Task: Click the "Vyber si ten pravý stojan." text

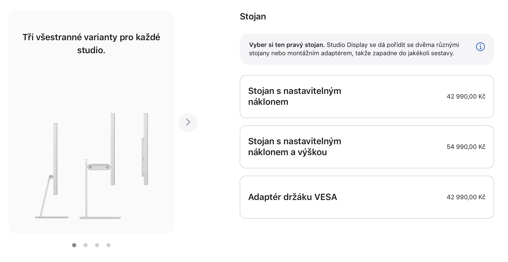Action: [x=287, y=45]
